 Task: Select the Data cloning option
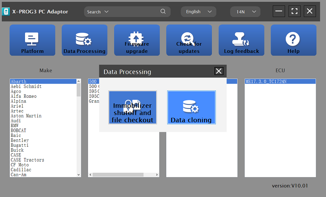(191, 108)
